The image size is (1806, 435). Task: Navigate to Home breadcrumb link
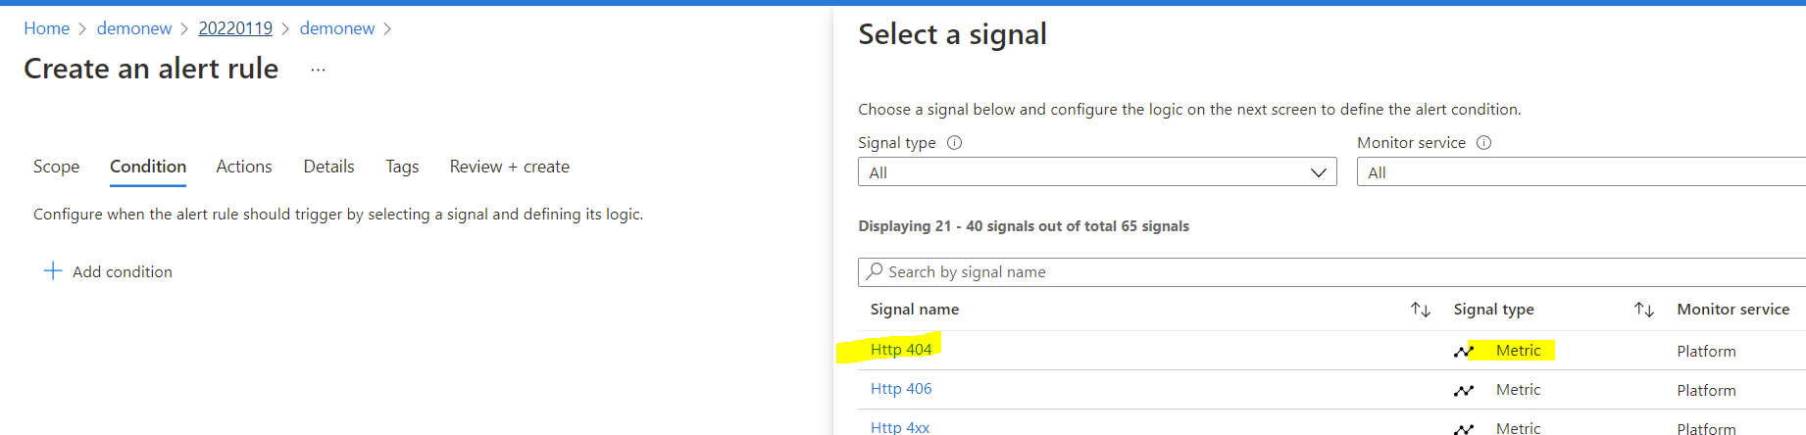[46, 28]
